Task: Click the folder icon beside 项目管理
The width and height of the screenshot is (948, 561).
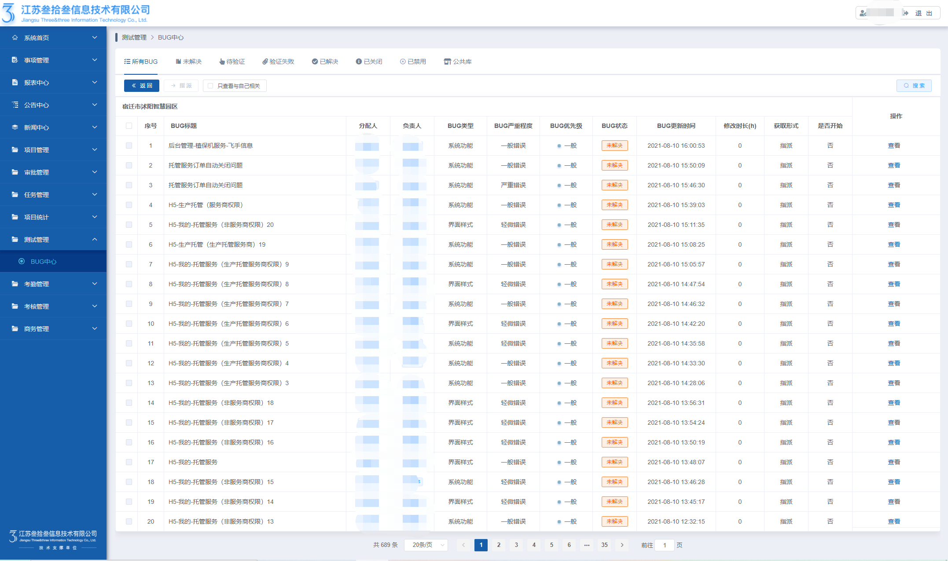Action: [x=15, y=150]
